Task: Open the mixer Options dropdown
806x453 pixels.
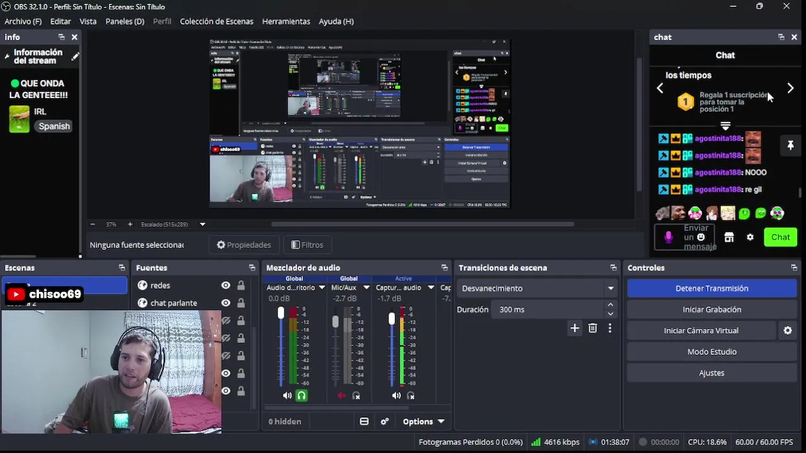Action: point(424,422)
